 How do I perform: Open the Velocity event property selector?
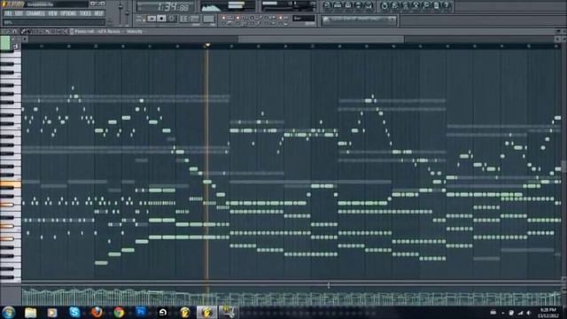pos(134,32)
